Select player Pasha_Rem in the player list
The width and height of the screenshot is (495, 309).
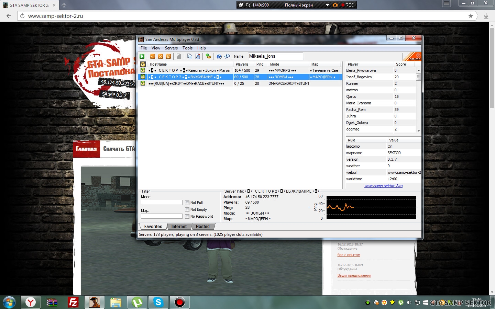(380, 110)
